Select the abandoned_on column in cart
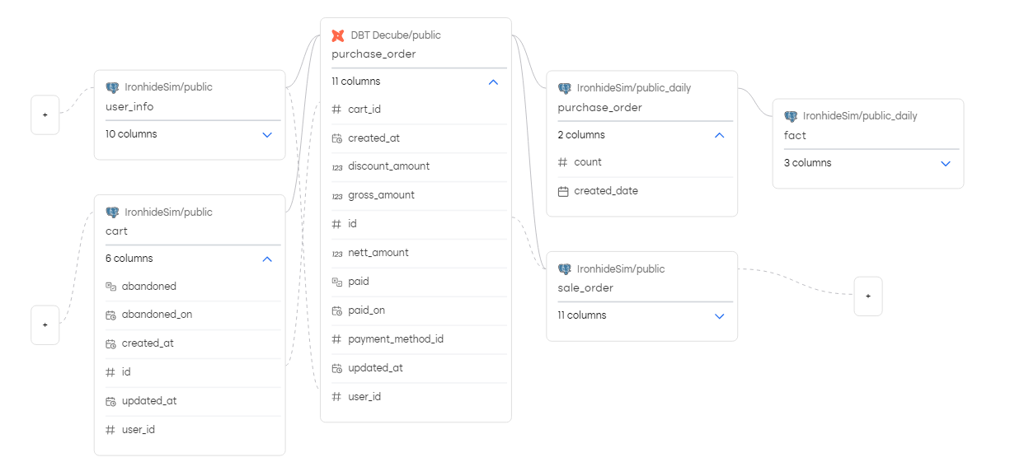 pyautogui.click(x=157, y=315)
